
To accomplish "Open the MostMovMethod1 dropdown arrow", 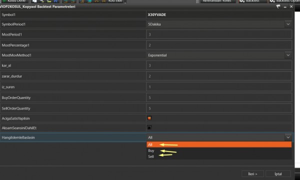I will coord(288,55).
